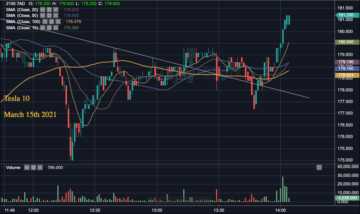Maximize the Volume pane
Screen dimensions: 360x214
tap(319, 167)
